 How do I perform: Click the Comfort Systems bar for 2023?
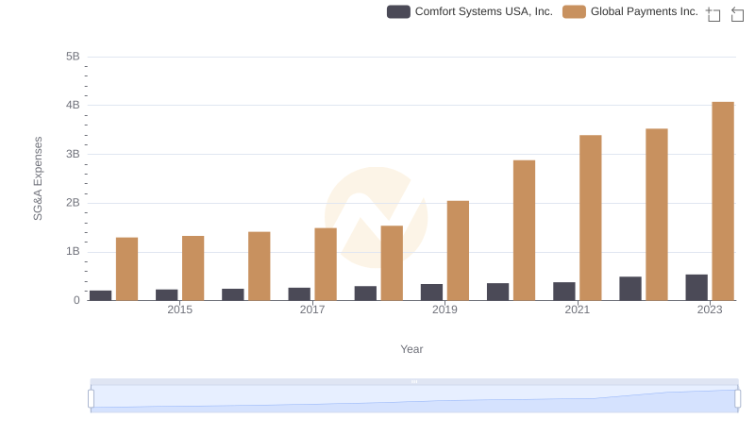[696, 287]
